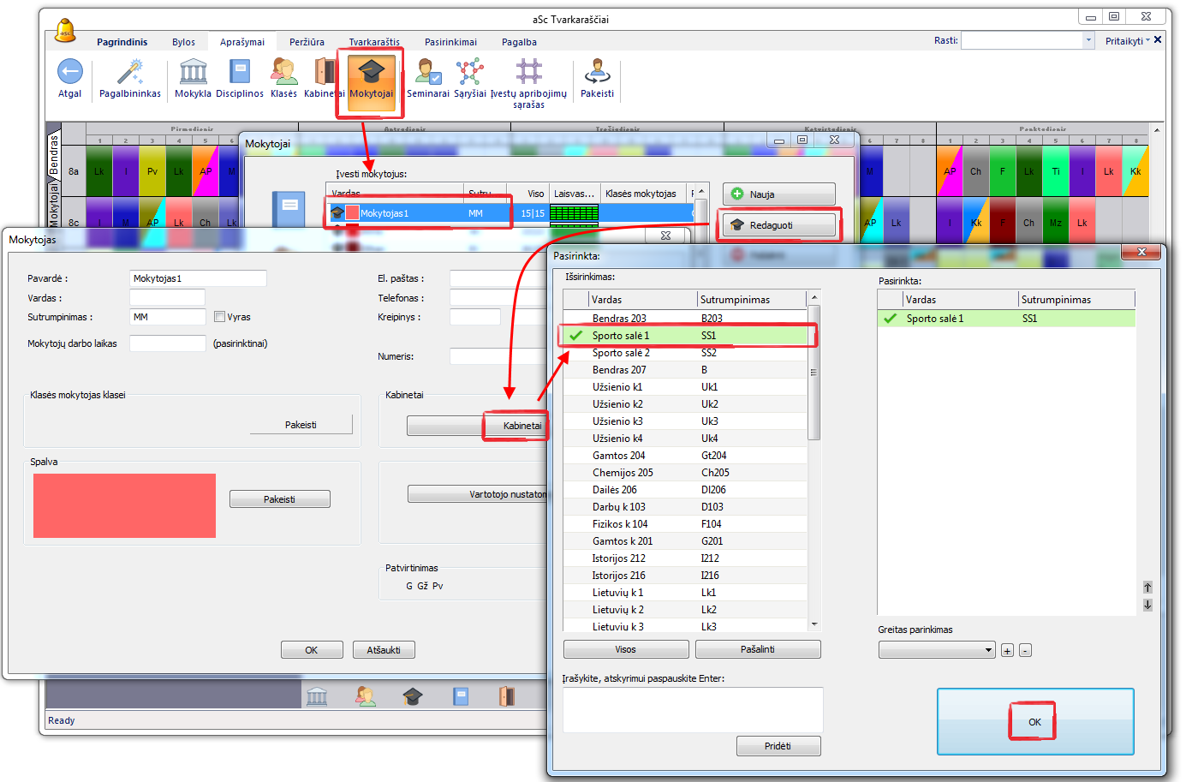This screenshot has width=1186, height=782.
Task: Open the Rasti search dropdown arrow
Action: 1088,40
